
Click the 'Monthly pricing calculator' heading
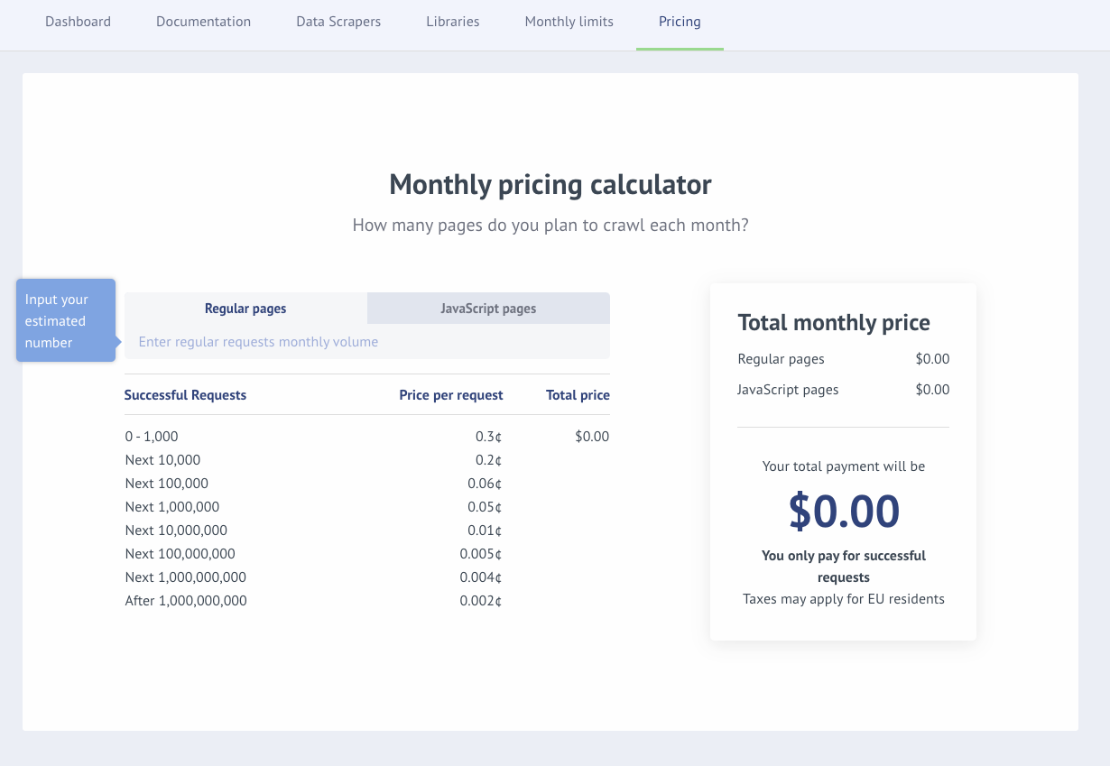[x=550, y=184]
